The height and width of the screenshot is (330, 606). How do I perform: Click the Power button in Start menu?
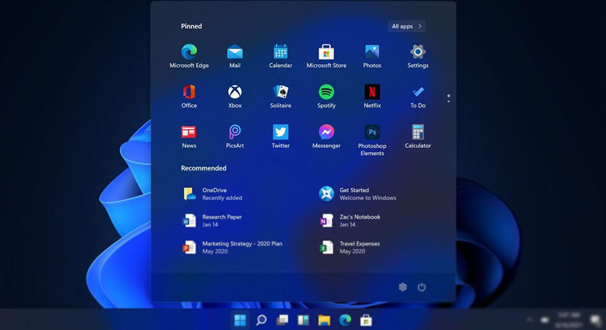[x=422, y=287]
